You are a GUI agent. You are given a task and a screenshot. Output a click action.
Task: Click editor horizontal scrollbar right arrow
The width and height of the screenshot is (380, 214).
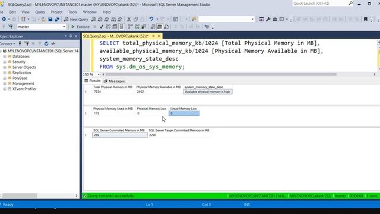coord(375,74)
